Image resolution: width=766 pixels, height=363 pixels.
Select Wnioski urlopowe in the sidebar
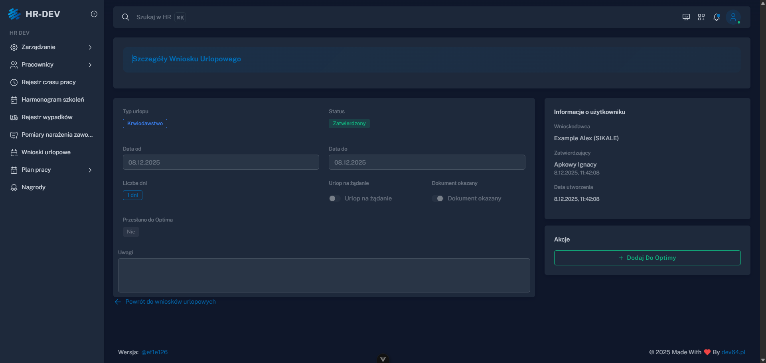[x=46, y=152]
